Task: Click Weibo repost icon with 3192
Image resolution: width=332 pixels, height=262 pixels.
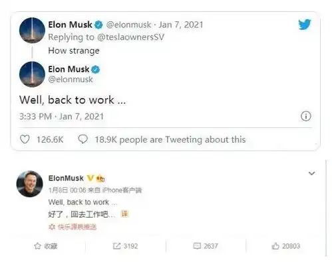Action: 116,246
